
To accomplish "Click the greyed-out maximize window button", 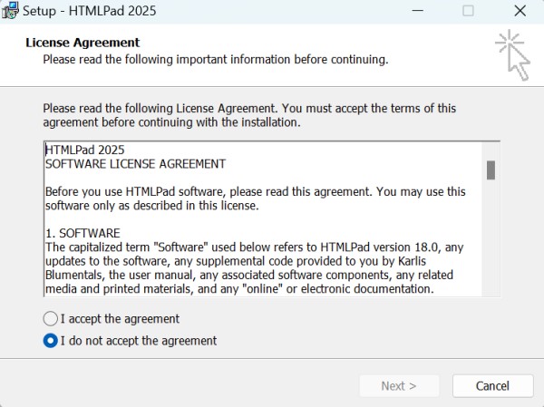I will point(468,10).
